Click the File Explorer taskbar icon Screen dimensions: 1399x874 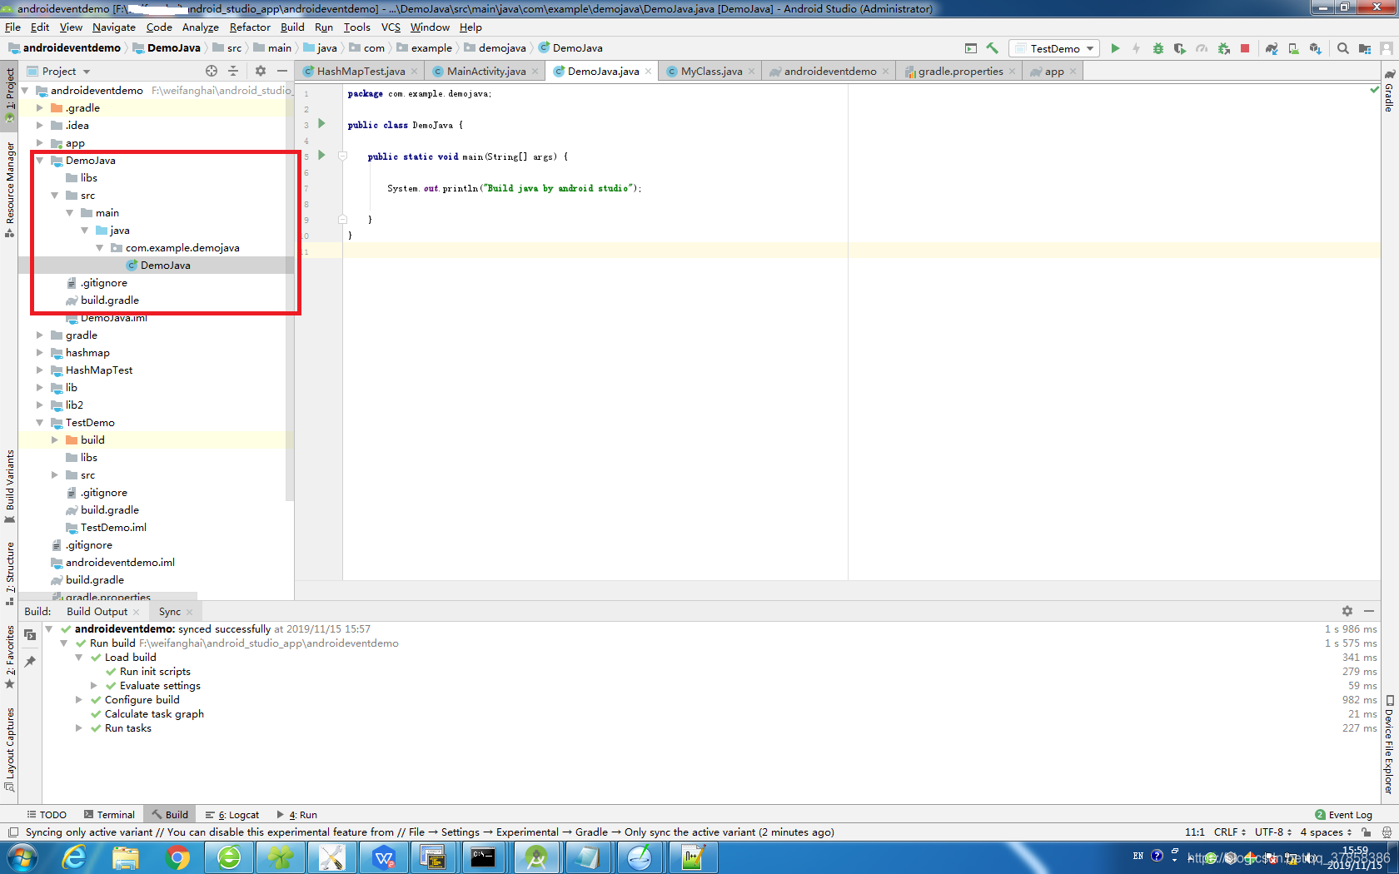[126, 857]
